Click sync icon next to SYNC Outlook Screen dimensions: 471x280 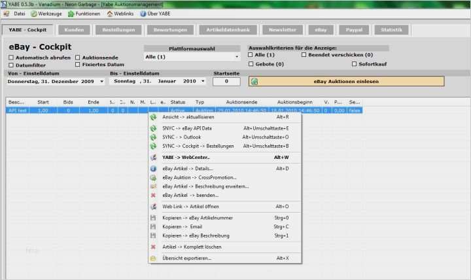click(153, 137)
